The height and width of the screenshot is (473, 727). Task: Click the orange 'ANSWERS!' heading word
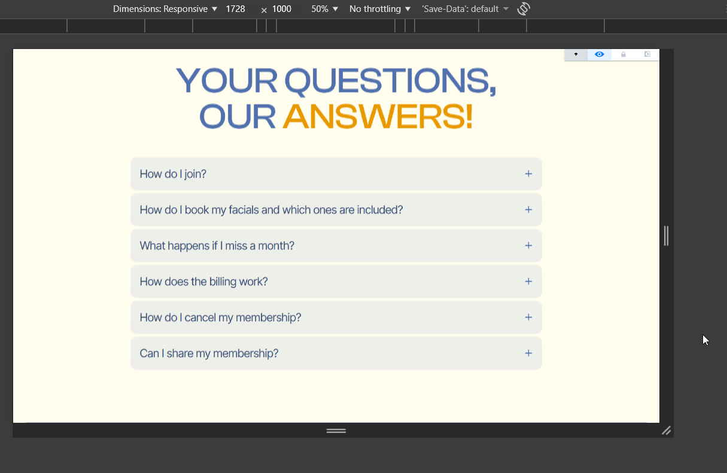click(x=378, y=117)
